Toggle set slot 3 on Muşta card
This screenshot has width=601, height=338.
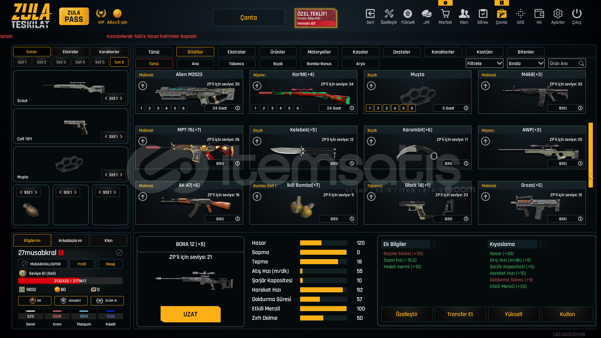387,108
